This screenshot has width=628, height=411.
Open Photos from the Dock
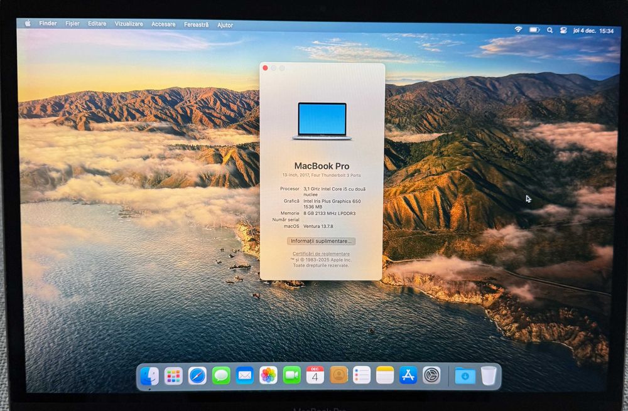coord(268,375)
